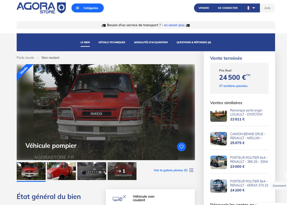Add vehicle to favorites with heart icon
The image size is (287, 205).
tap(181, 147)
